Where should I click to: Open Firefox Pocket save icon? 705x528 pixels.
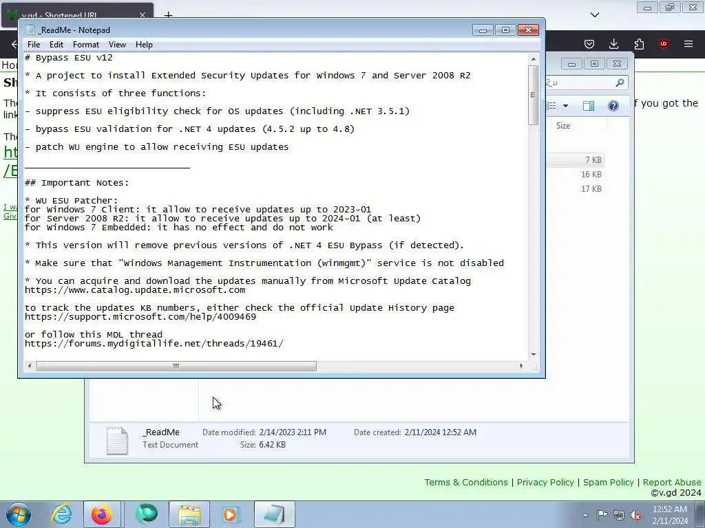coord(589,44)
